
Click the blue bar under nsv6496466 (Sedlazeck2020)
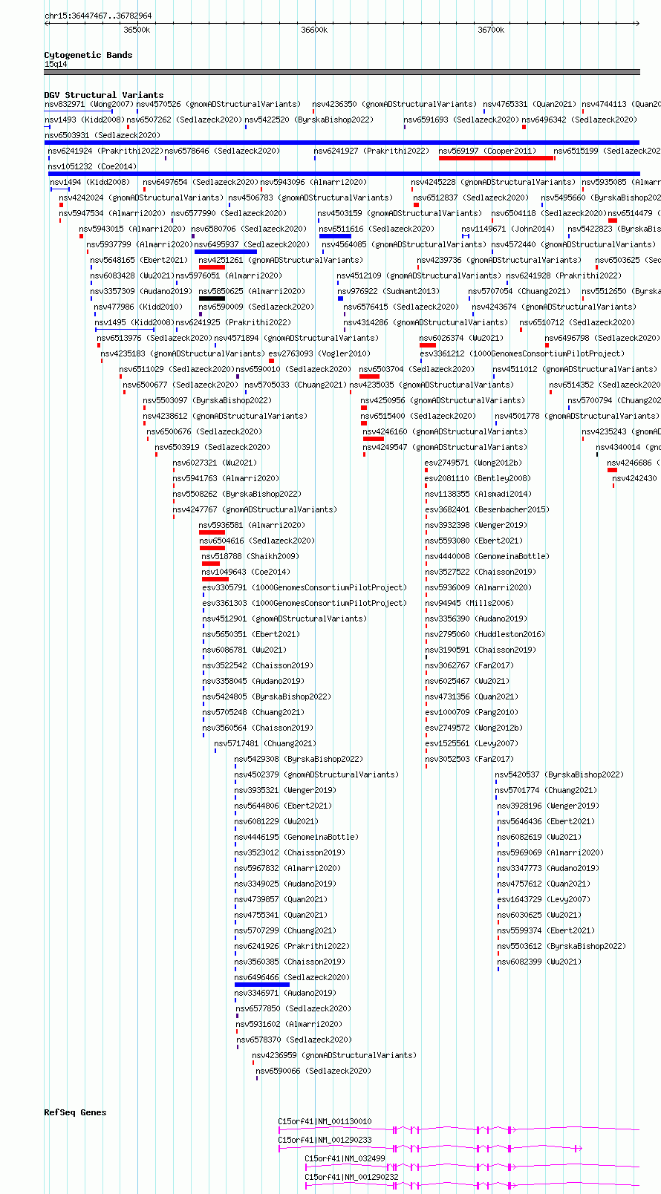[261, 985]
